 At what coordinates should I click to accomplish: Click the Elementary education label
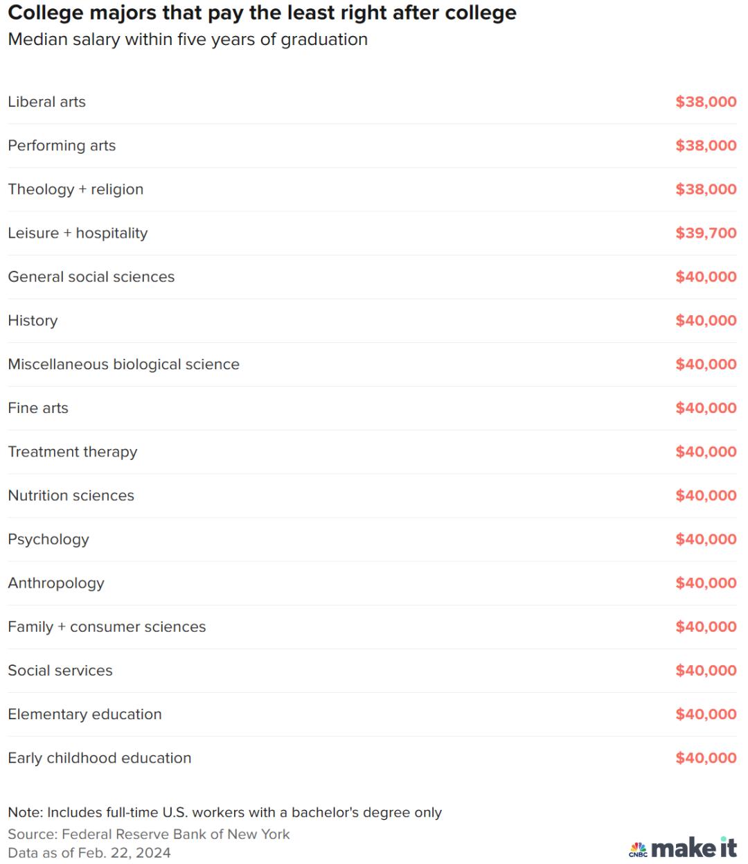tap(85, 714)
